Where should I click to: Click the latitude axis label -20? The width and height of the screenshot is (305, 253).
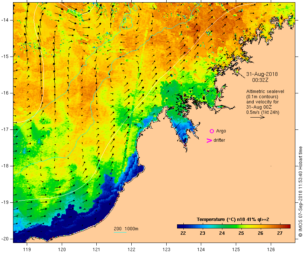5,239
